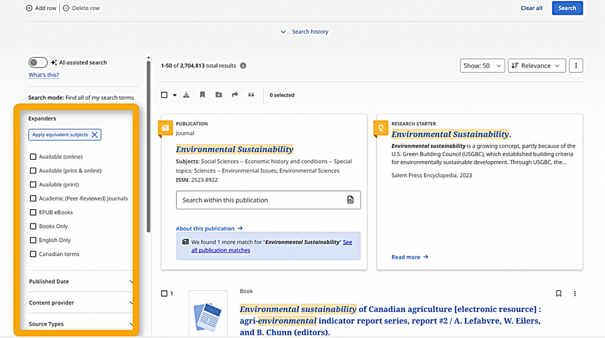
Task: Open the Canadian agriculture book title
Action: [390, 321]
